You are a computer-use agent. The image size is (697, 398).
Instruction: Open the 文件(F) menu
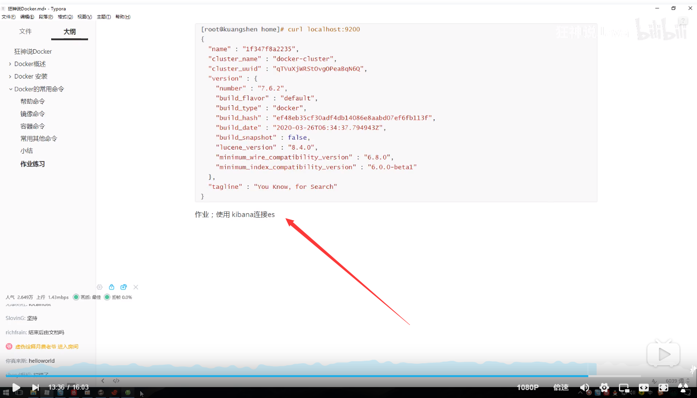pos(8,17)
